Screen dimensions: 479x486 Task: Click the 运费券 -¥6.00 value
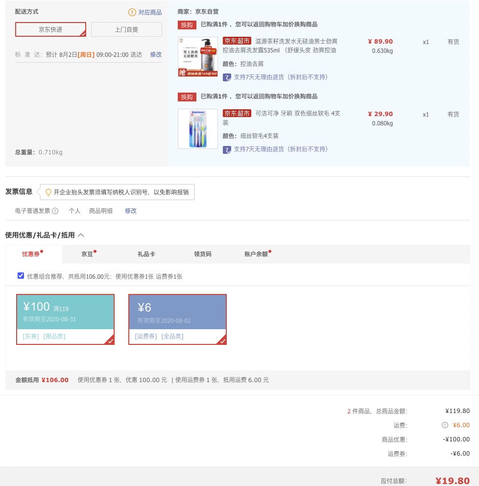[460, 454]
